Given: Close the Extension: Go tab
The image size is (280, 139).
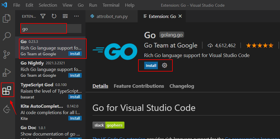Looking at the screenshot, I should (x=180, y=16).
